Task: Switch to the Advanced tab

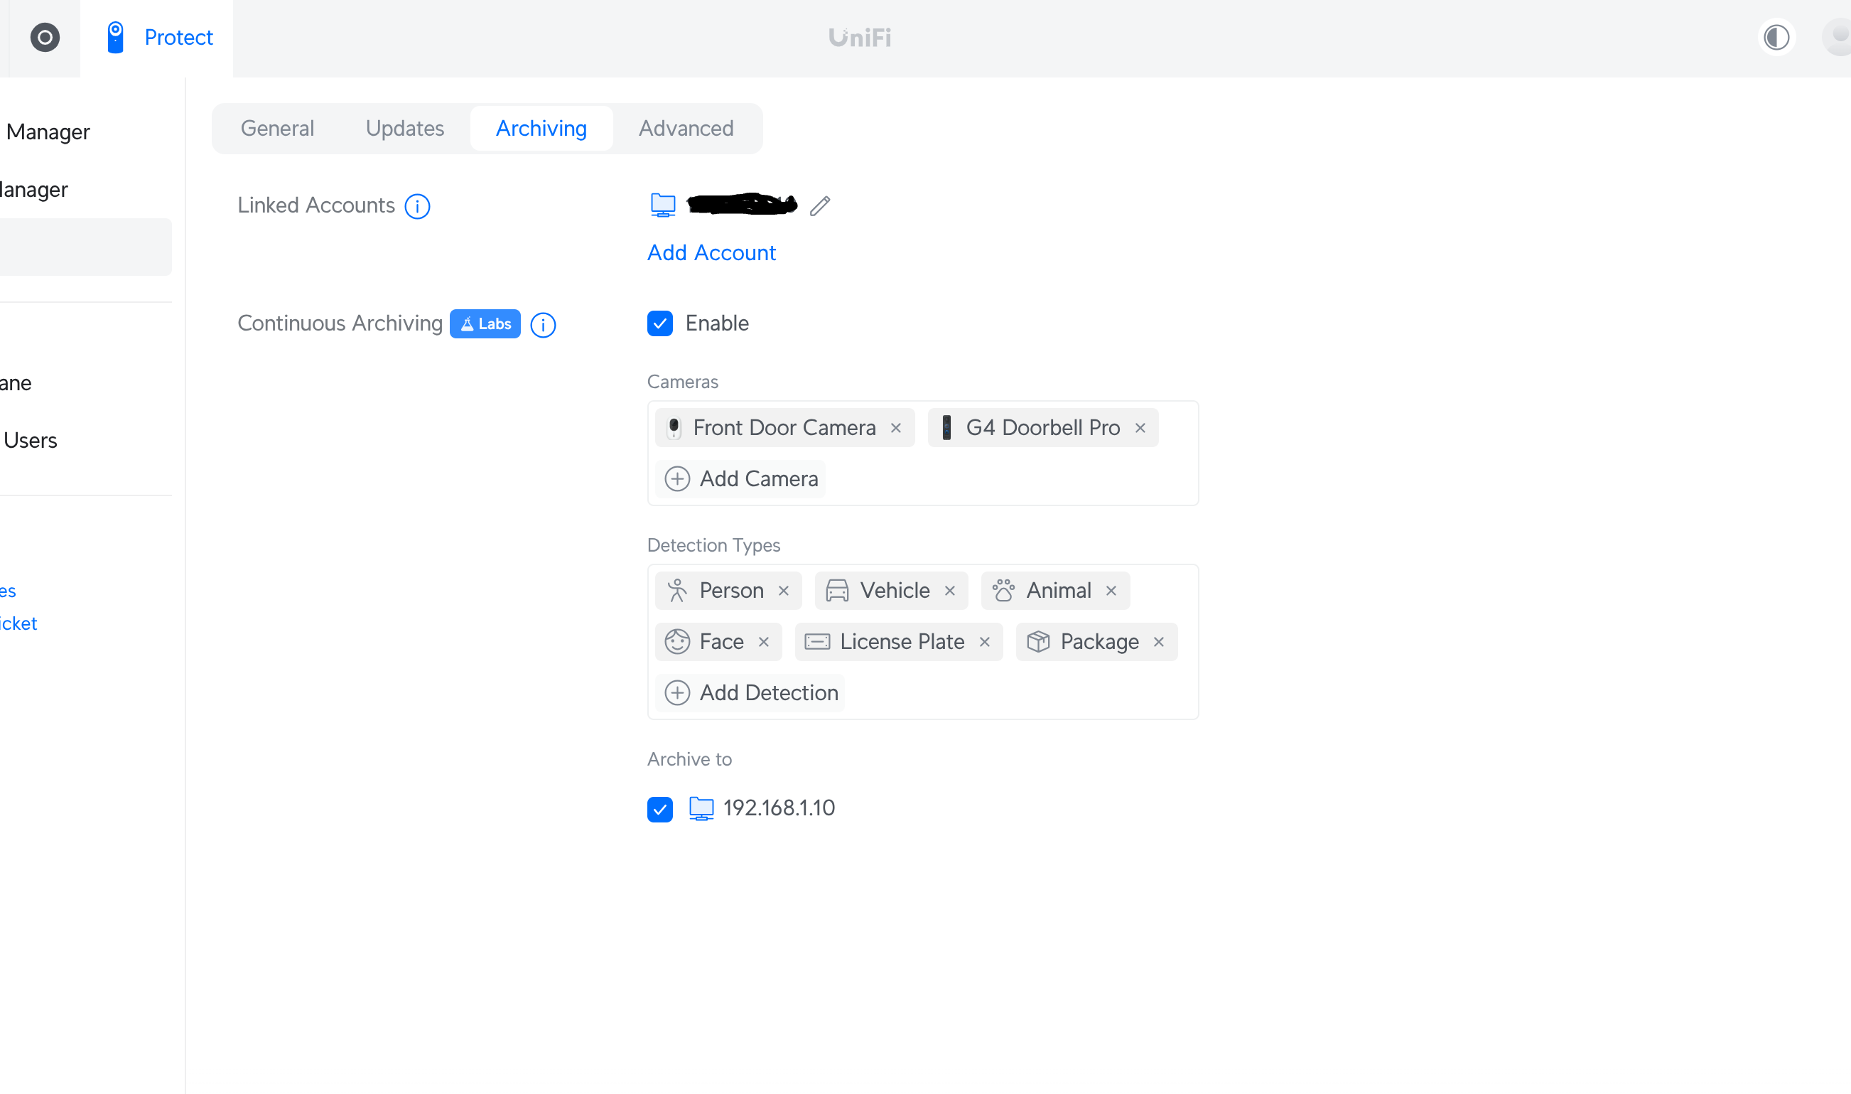Action: pyautogui.click(x=685, y=128)
